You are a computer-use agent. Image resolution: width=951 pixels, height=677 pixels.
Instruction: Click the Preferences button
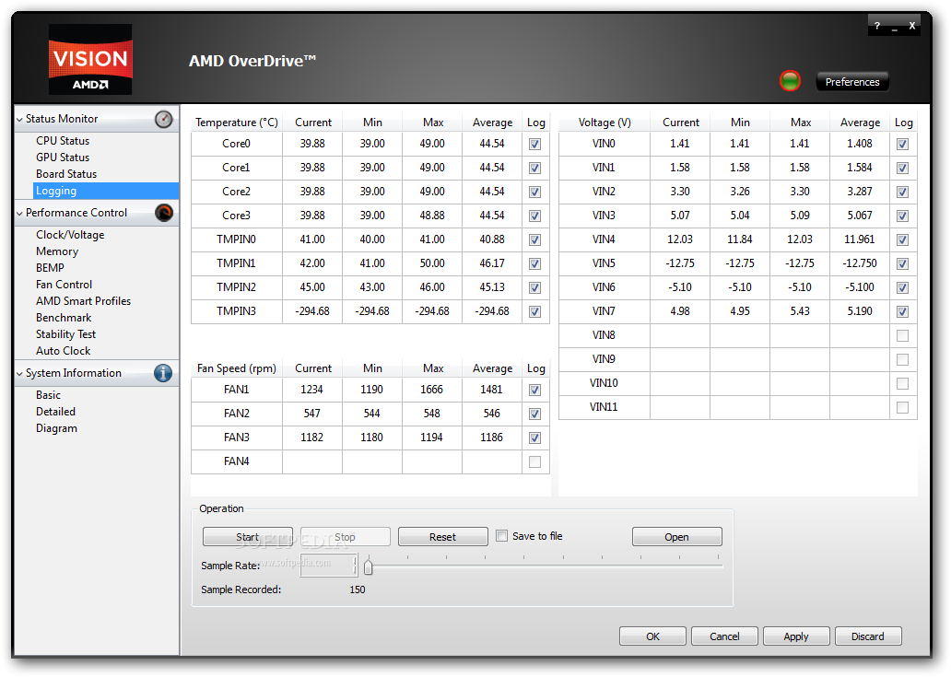pos(852,82)
